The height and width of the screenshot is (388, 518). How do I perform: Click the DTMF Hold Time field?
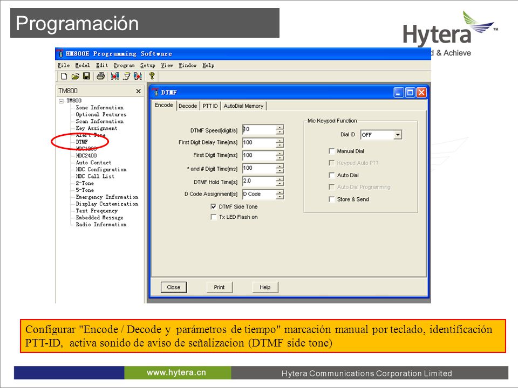pyautogui.click(x=260, y=182)
